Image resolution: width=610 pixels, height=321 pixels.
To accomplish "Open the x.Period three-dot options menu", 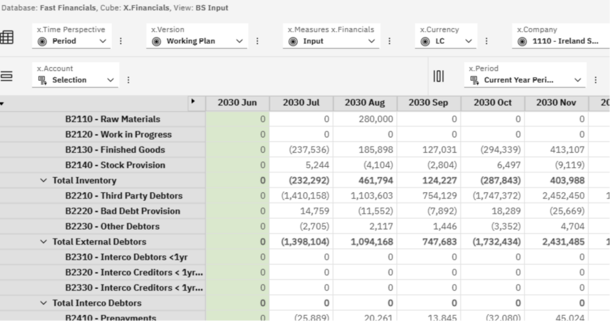I will tap(595, 80).
